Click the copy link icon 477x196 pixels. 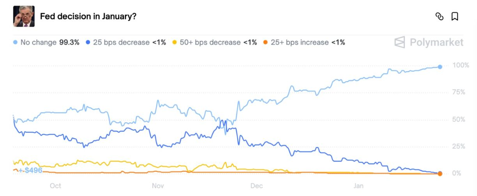440,16
